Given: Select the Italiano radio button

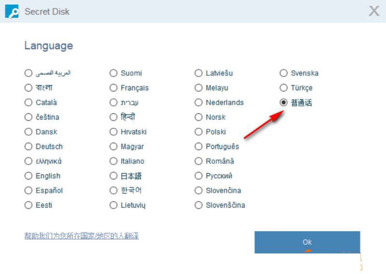Looking at the screenshot, I should tap(113, 161).
